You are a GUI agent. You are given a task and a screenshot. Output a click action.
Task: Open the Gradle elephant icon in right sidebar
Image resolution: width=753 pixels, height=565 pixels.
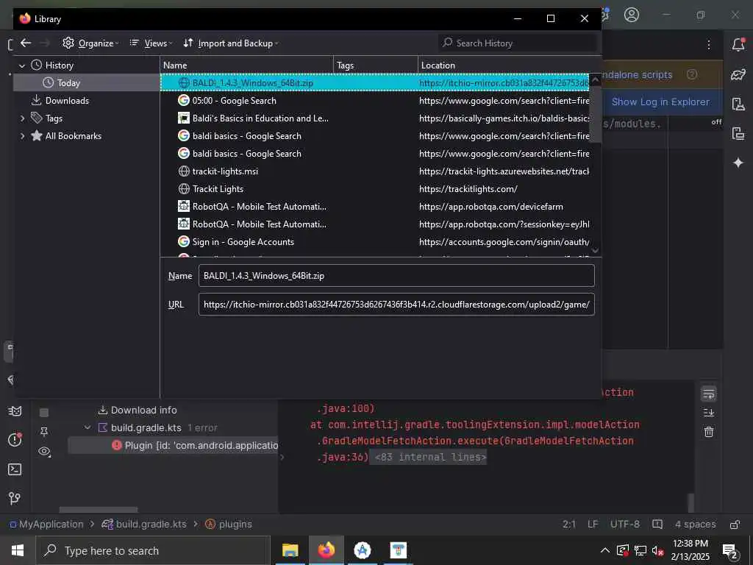[x=738, y=74]
